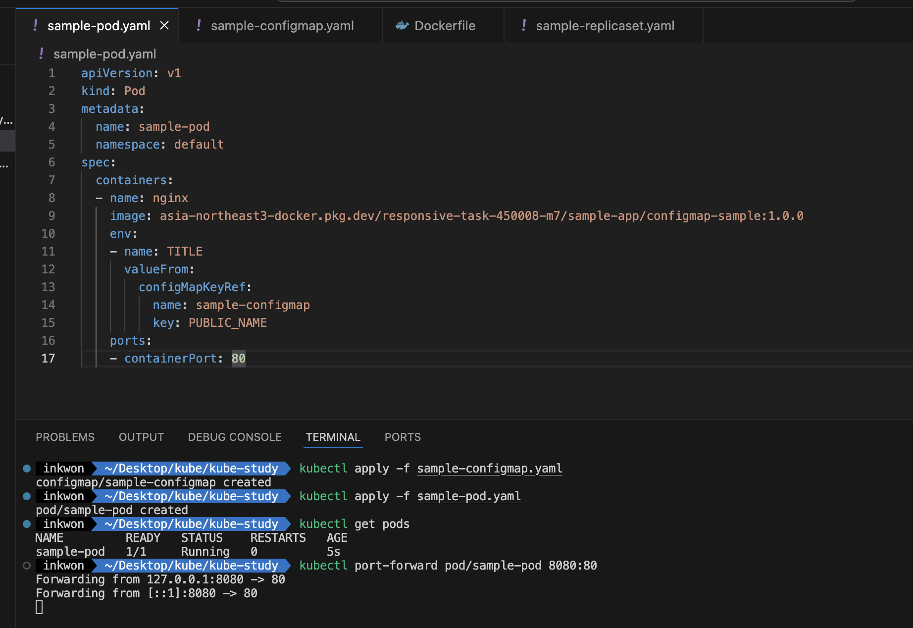Viewport: 913px width, 628px height.
Task: Click the 'apiVersion' key on line 1
Action: 117,73
